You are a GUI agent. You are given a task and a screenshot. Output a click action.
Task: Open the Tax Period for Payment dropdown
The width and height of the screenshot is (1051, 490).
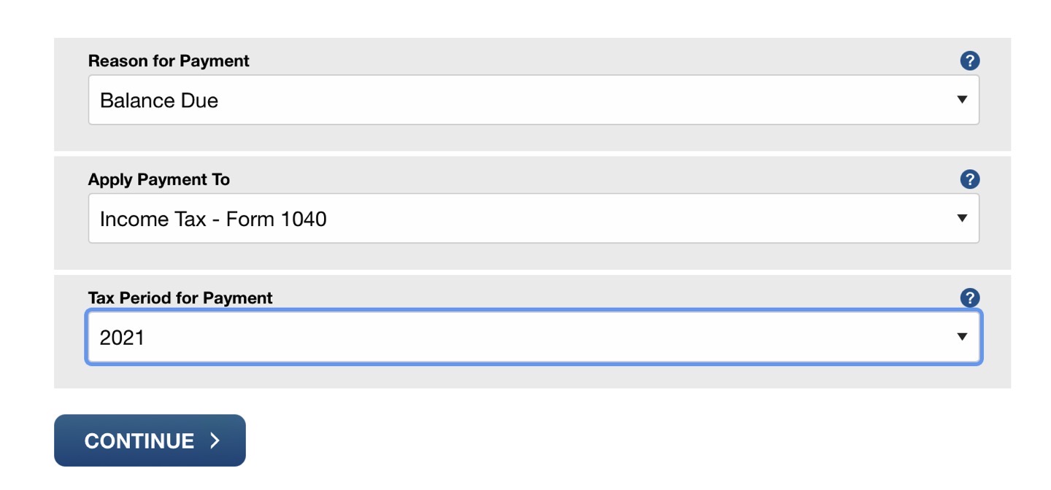(534, 337)
